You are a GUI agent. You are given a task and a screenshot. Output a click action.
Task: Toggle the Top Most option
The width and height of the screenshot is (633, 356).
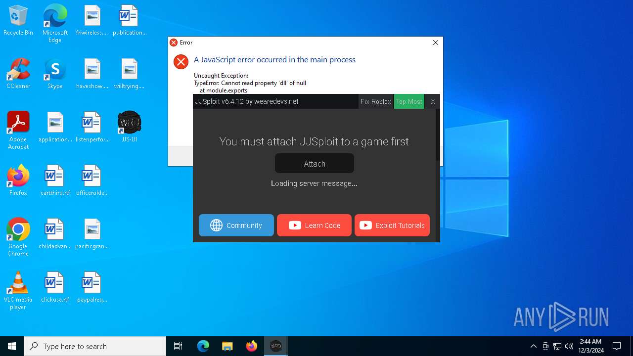409,101
